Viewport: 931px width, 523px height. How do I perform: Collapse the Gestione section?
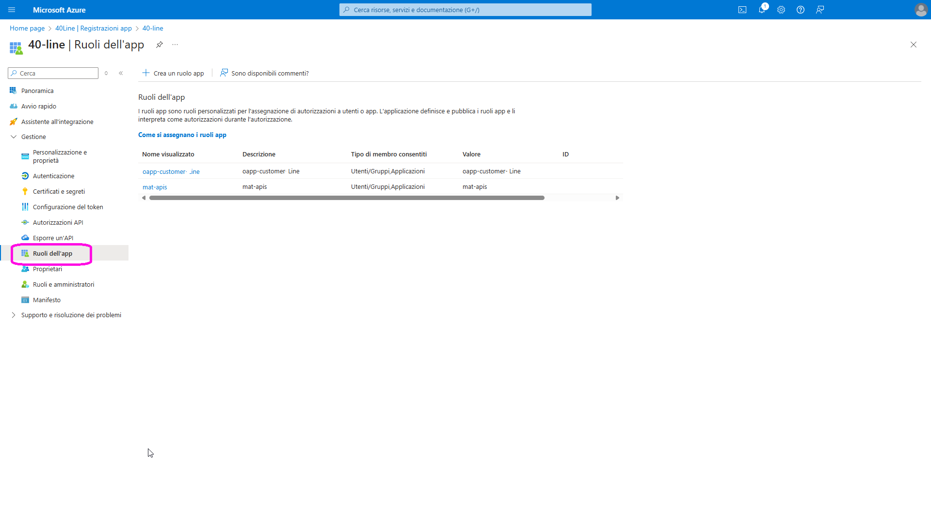[14, 137]
